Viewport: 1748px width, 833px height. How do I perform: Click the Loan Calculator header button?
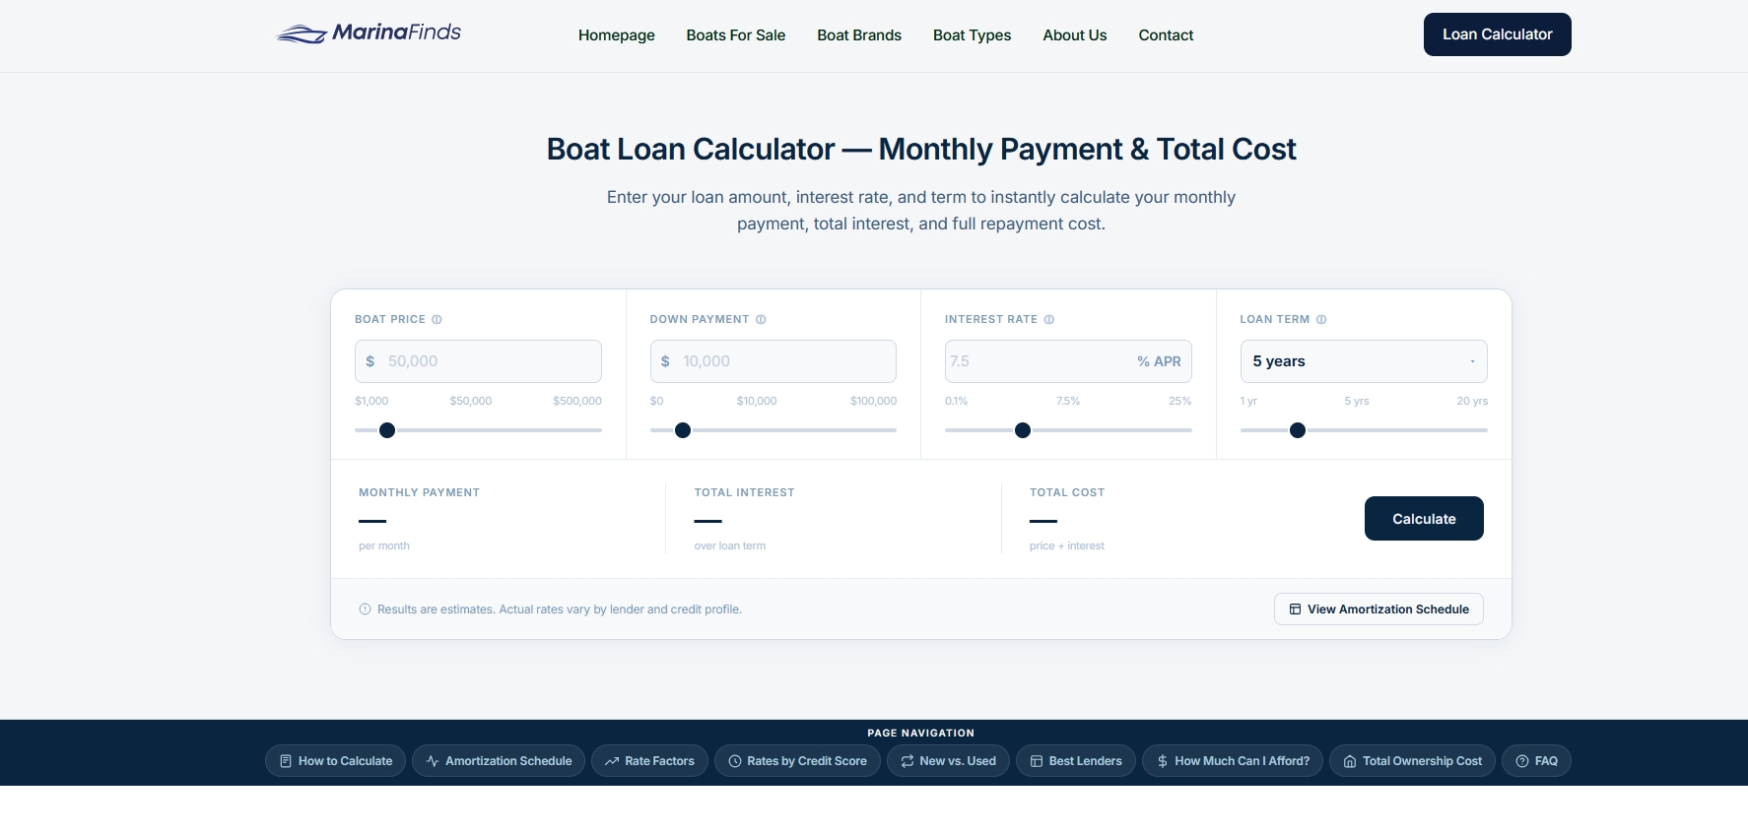[1497, 34]
